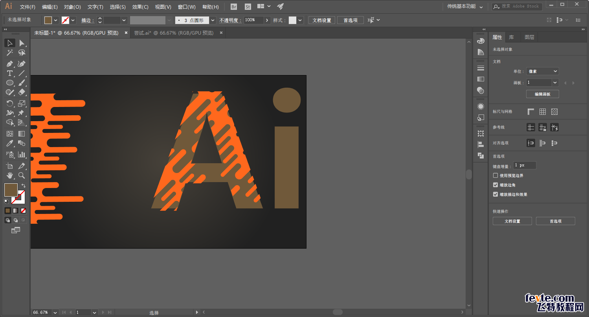
Task: Open the 传统基本功能 workspace dropdown
Action: point(465,7)
